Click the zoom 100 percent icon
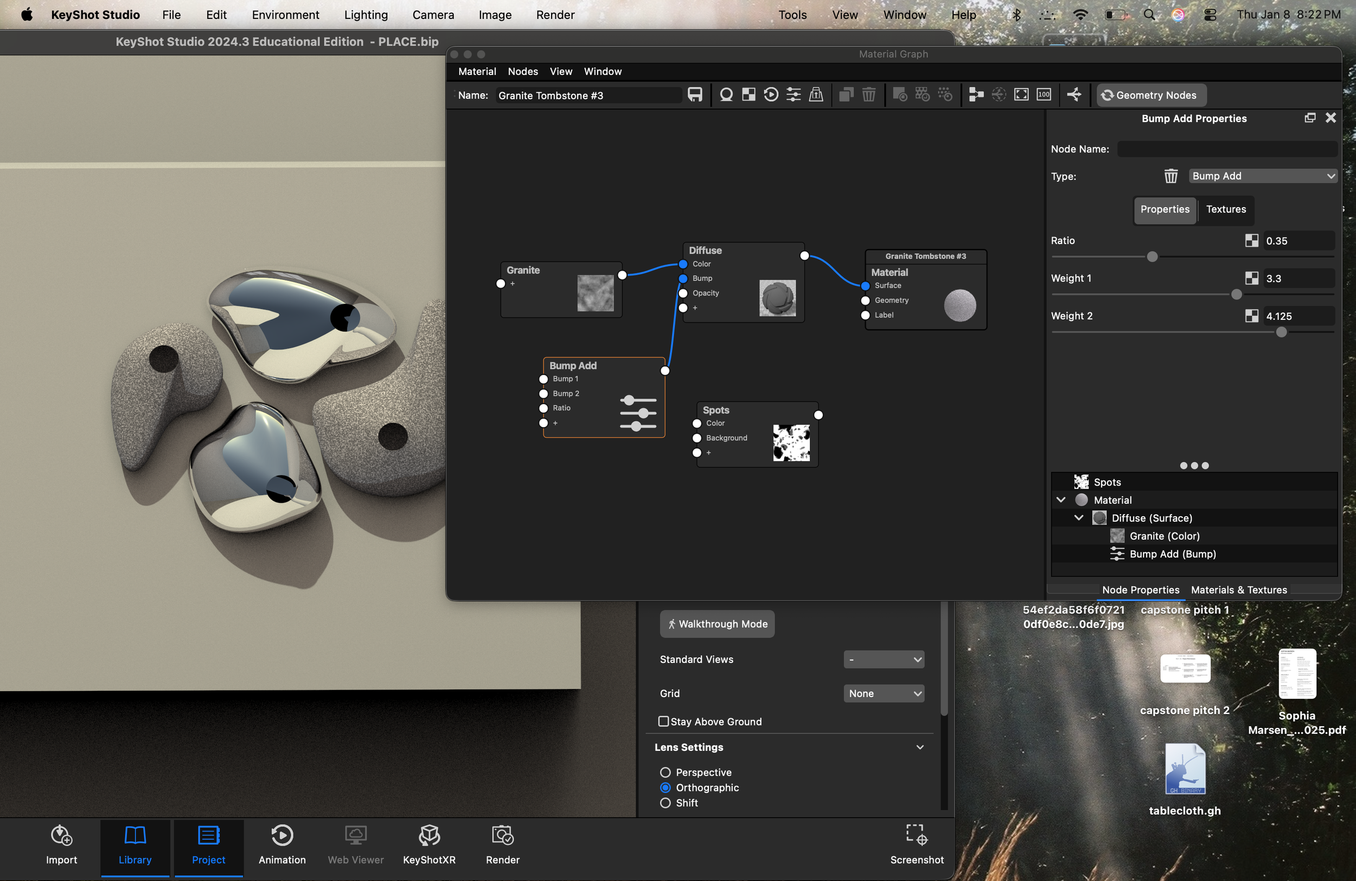The height and width of the screenshot is (881, 1356). point(1044,94)
